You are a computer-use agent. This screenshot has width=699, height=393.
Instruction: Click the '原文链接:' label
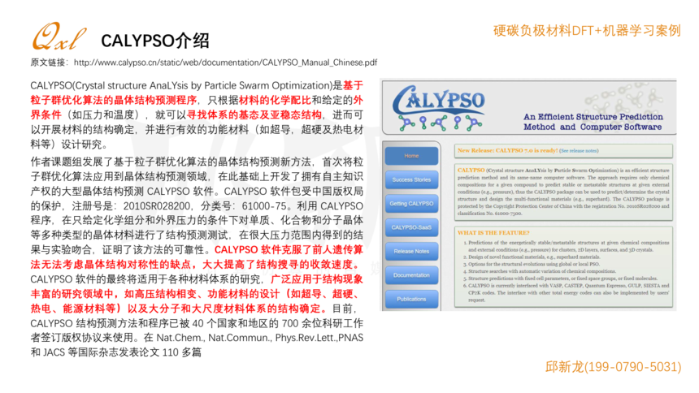pos(50,63)
